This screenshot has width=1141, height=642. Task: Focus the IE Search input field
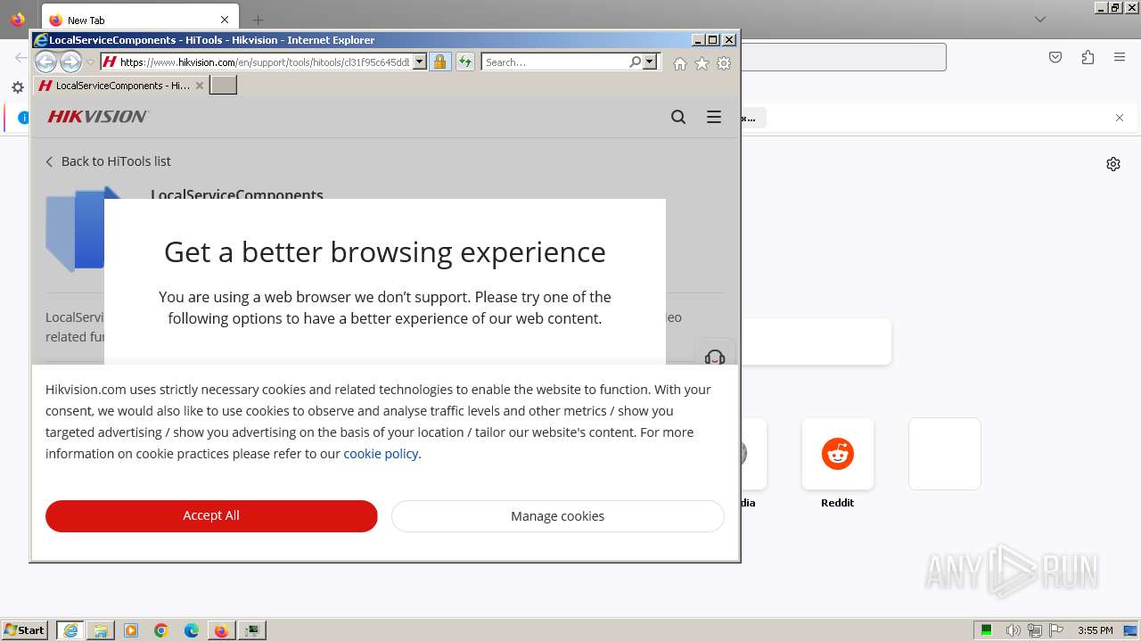click(554, 62)
